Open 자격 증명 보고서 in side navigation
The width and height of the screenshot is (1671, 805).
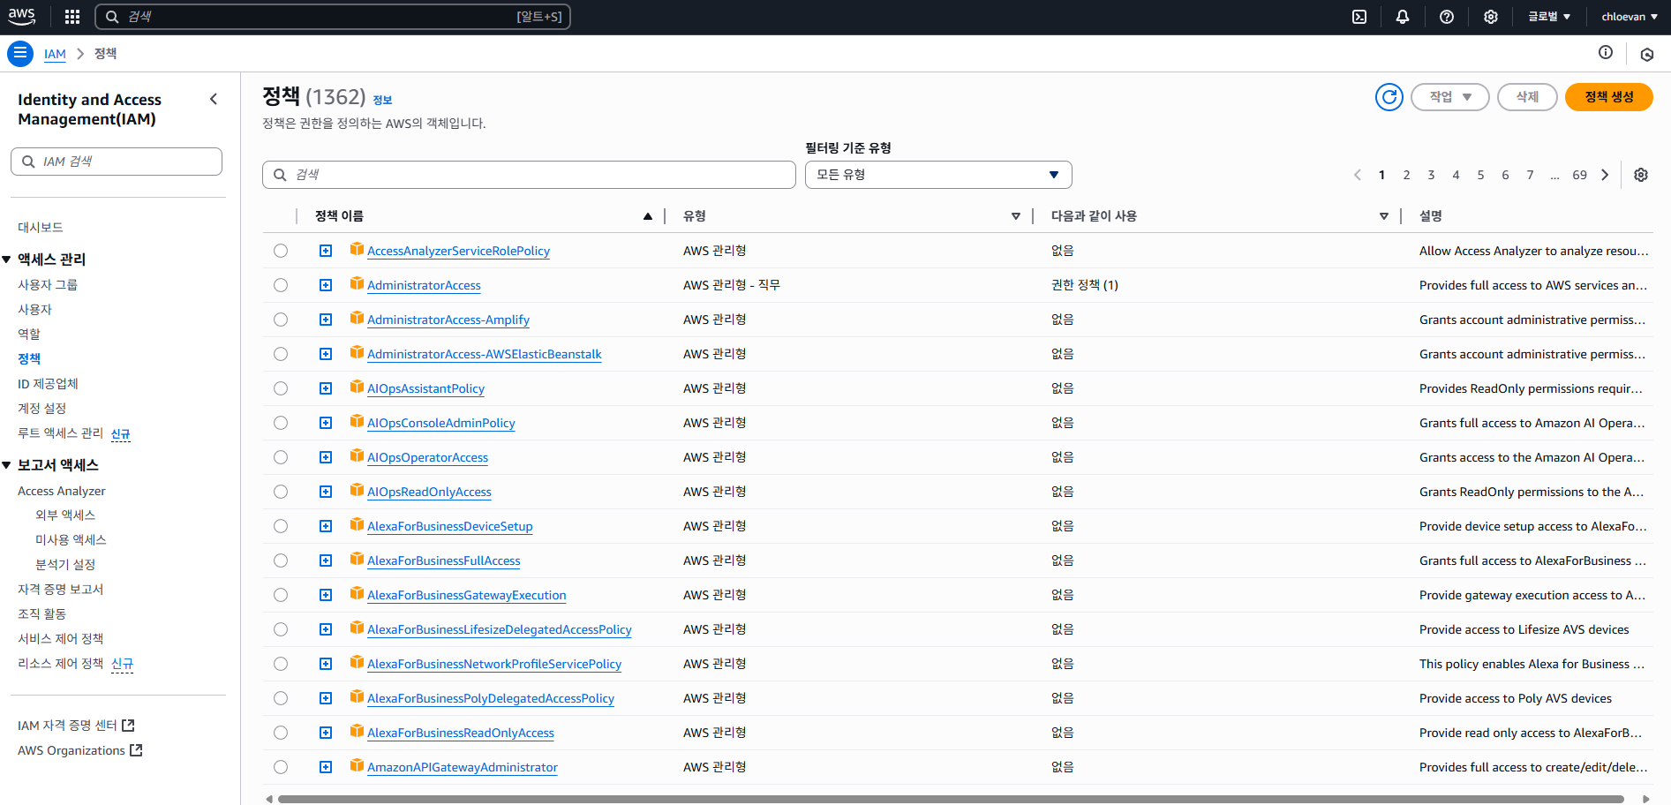tap(60, 590)
